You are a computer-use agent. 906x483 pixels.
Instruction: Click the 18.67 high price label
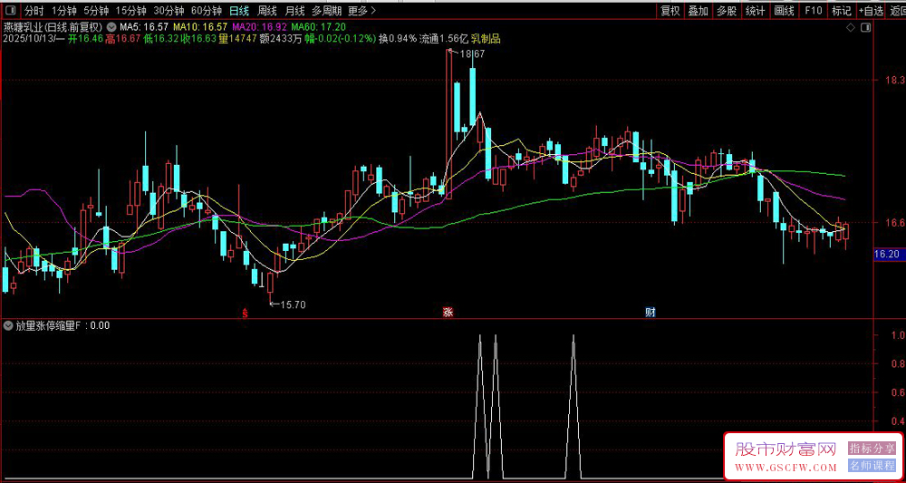pos(472,55)
